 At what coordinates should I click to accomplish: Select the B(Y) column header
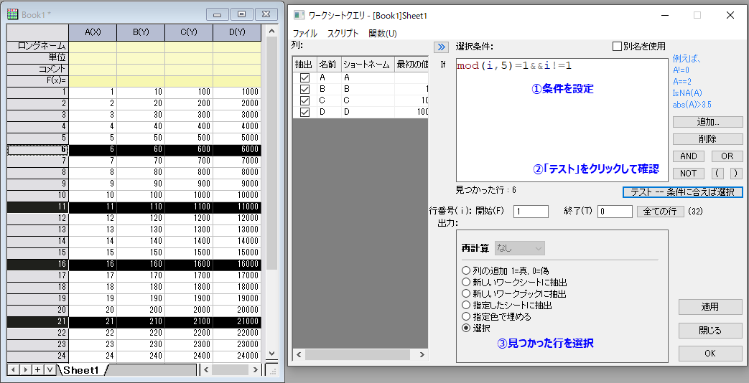[x=141, y=32]
